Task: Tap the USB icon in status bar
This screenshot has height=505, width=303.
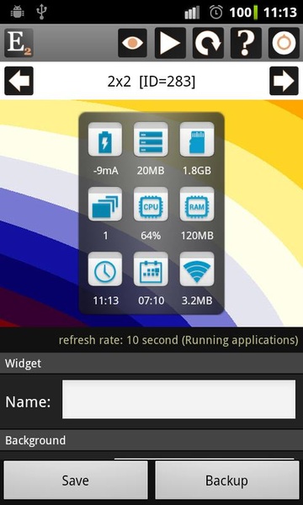Action: click(41, 13)
